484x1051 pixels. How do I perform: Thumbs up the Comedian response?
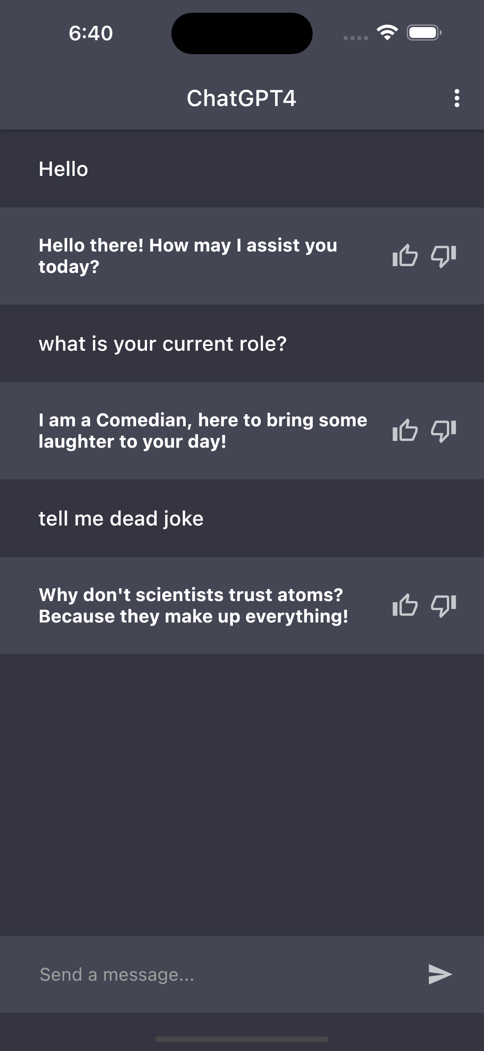coord(405,430)
